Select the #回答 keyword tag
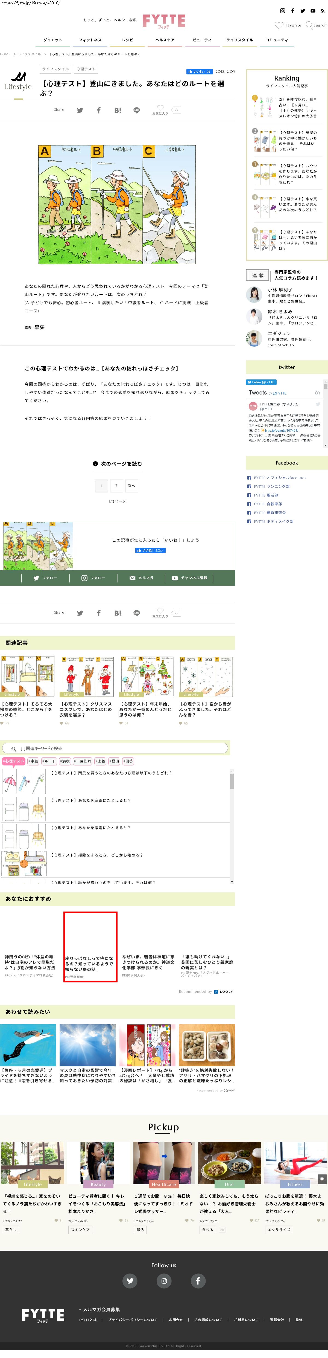The image size is (328, 1358). 128,761
